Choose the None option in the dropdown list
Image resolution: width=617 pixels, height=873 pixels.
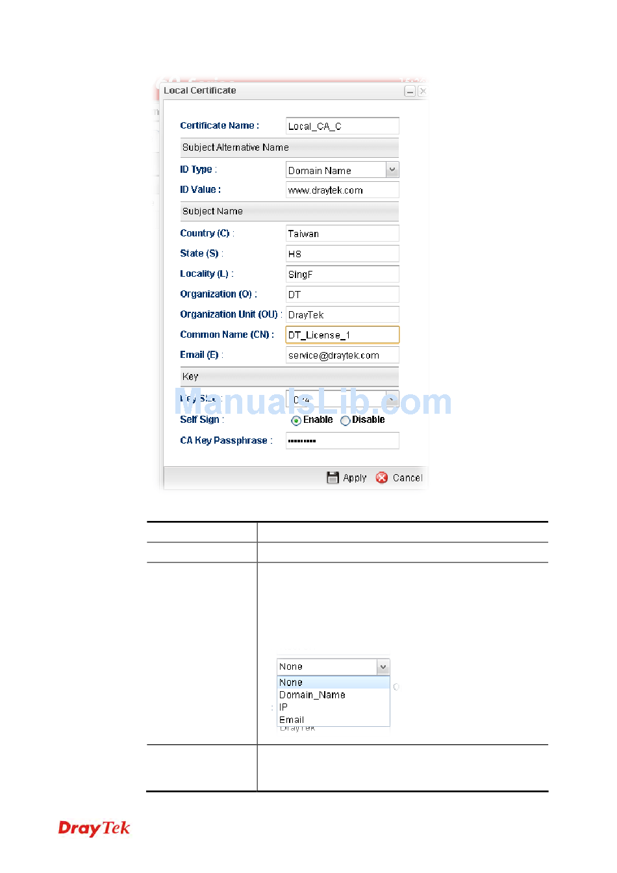[x=333, y=683]
